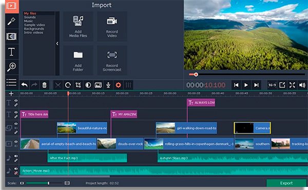Image resolution: width=308 pixels, height=190 pixels.
Task: Click the timeline Scale slider handle
Action: 49,183
